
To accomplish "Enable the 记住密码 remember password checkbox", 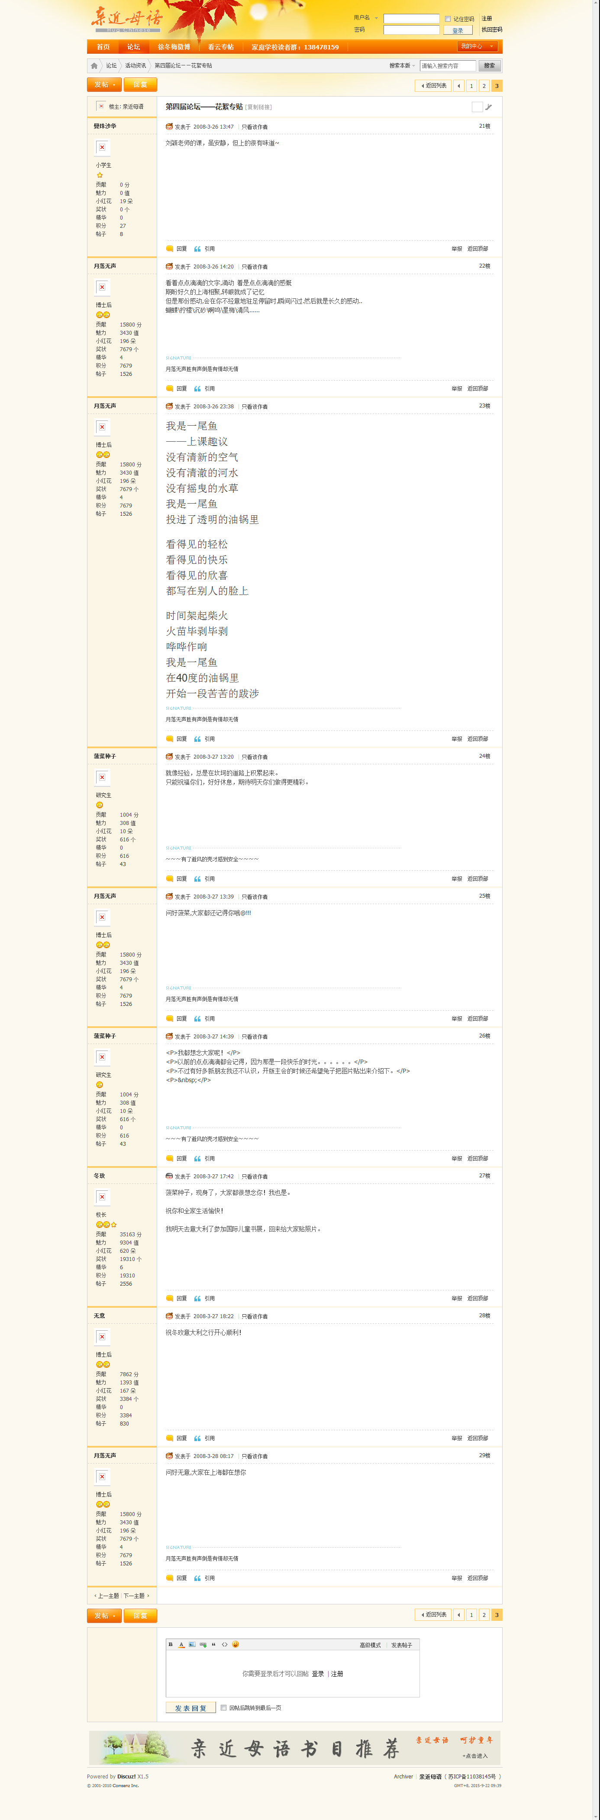I will coord(447,19).
